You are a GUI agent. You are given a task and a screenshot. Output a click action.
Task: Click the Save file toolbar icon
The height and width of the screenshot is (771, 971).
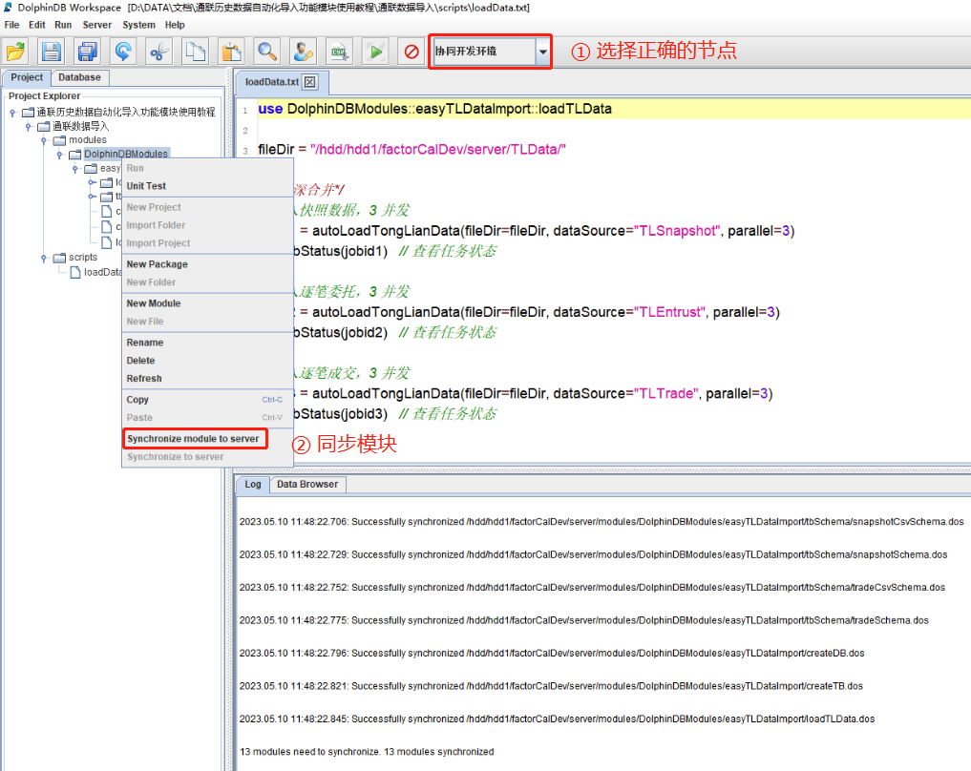[x=51, y=52]
